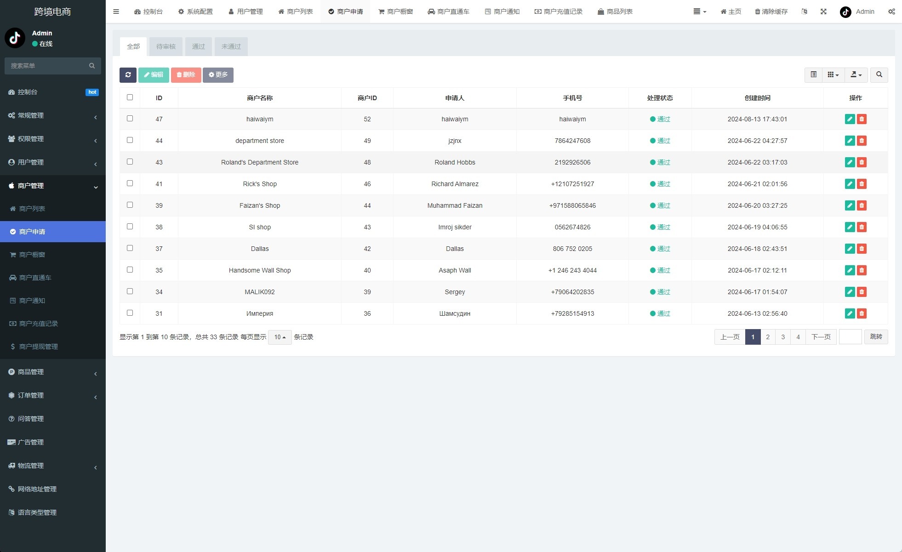Click the edit icon for MALIK092 merchant
Viewport: 902px width, 552px height.
pyautogui.click(x=851, y=292)
